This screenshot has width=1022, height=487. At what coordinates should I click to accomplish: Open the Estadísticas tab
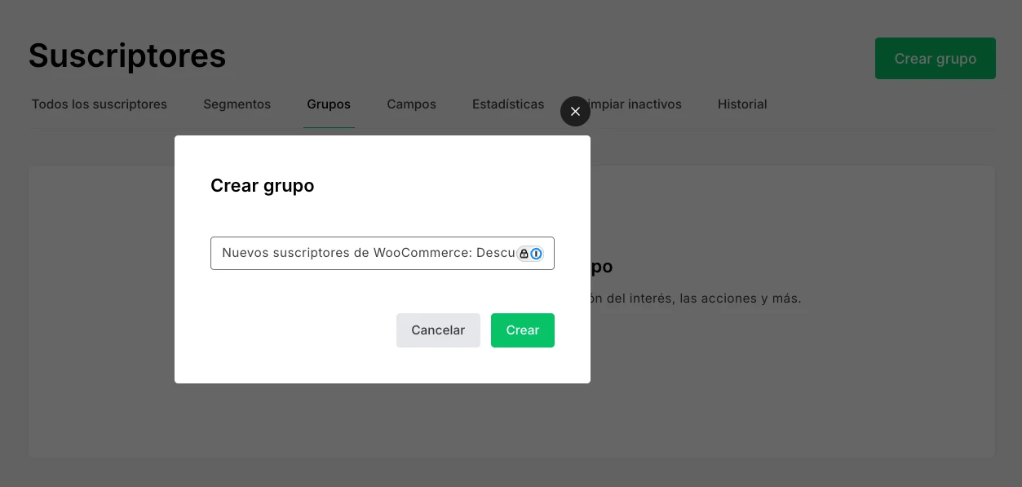(508, 104)
